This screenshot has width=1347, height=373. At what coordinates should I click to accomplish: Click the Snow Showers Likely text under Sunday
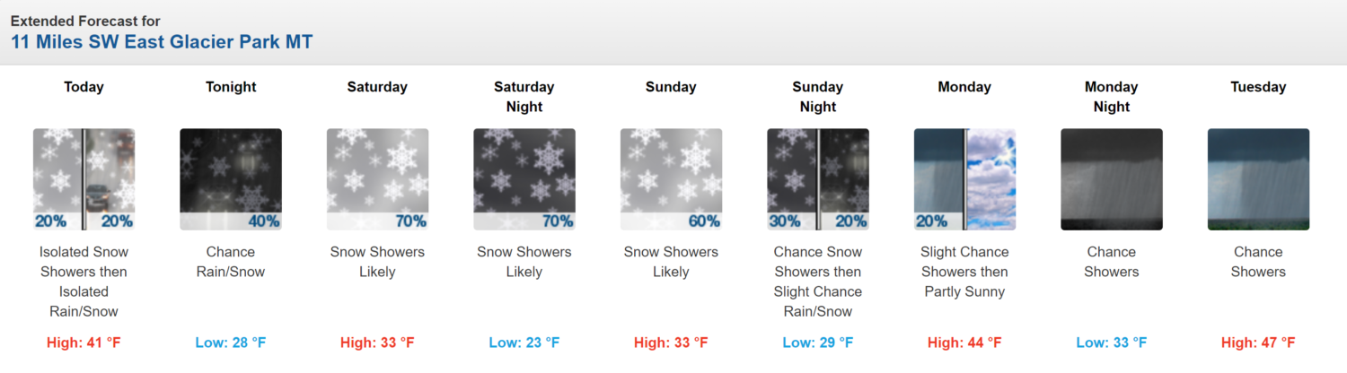pos(671,262)
